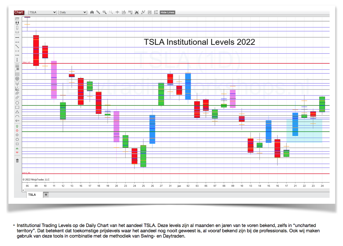Place a green up arrow marker
The height and width of the screenshot is (246, 343).
click(17, 126)
